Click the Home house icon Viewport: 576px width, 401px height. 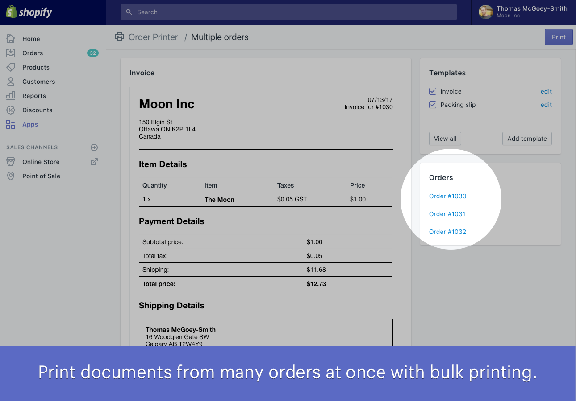click(11, 39)
